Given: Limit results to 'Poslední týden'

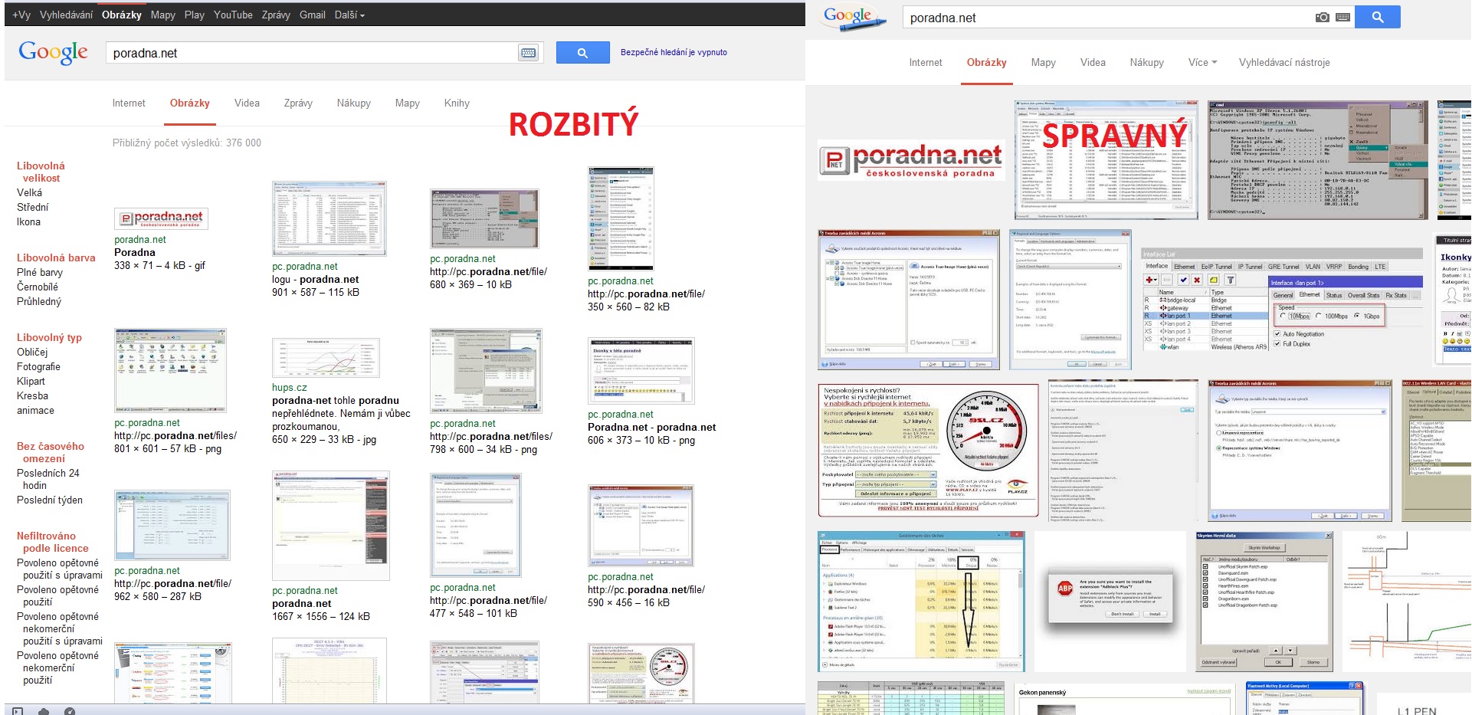Looking at the screenshot, I should pos(50,500).
